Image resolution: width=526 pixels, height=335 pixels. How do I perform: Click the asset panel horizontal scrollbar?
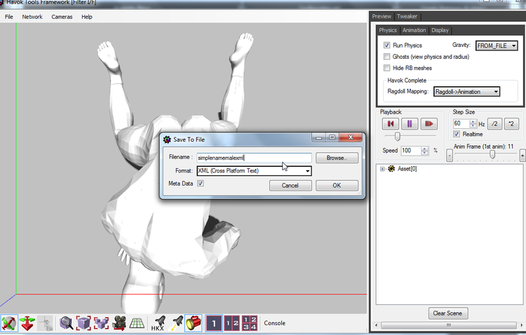pos(449,325)
